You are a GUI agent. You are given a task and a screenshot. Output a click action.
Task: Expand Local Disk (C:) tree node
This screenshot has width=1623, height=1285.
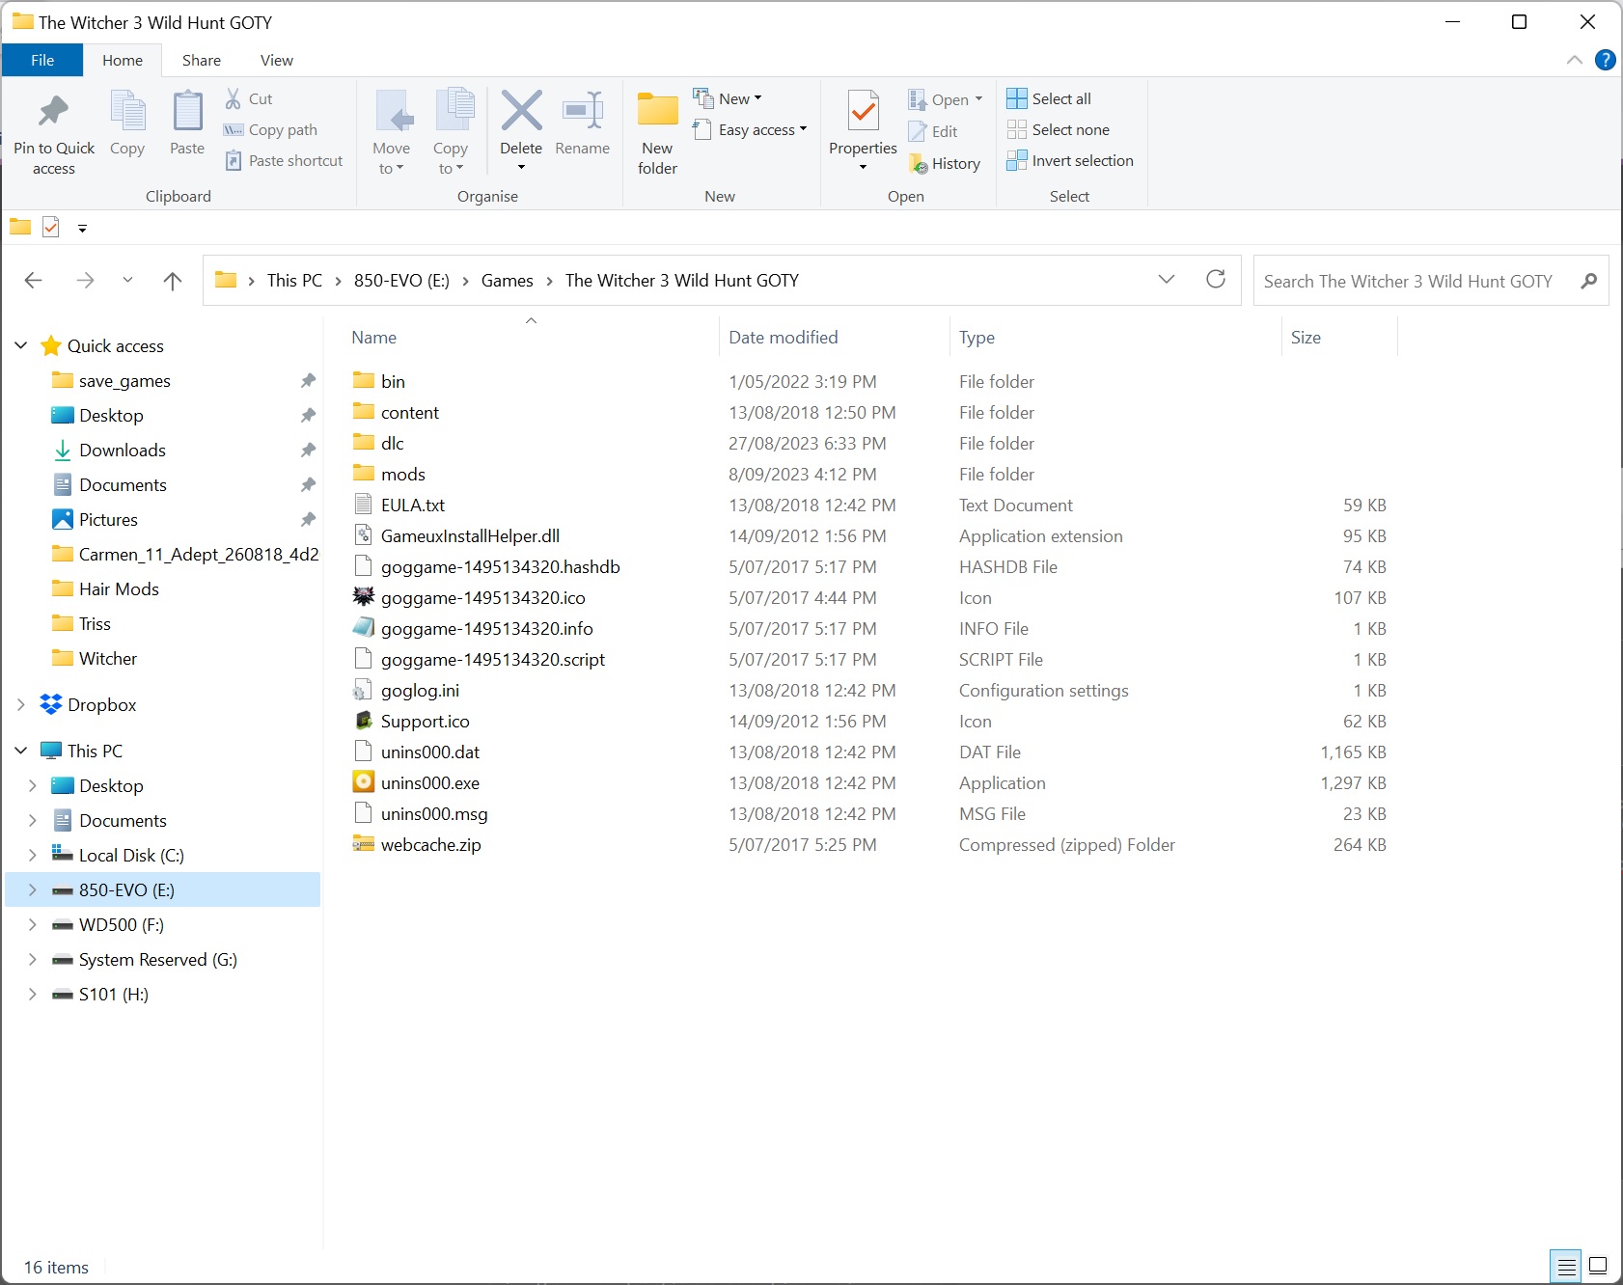32,855
